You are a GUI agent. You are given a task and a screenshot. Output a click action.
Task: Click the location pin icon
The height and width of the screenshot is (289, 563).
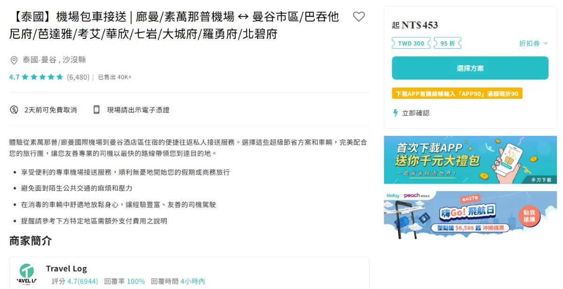(x=14, y=60)
